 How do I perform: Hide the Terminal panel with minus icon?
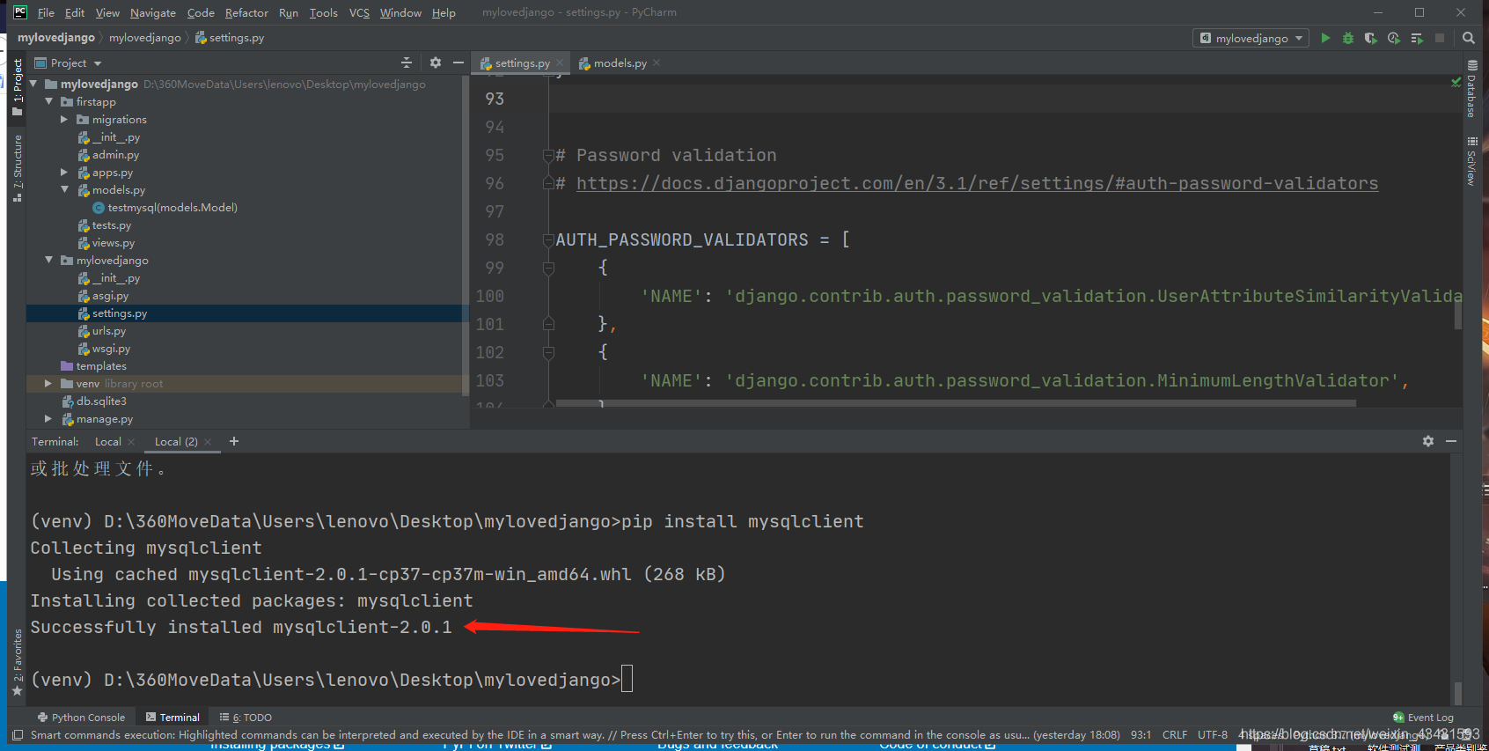click(1451, 441)
